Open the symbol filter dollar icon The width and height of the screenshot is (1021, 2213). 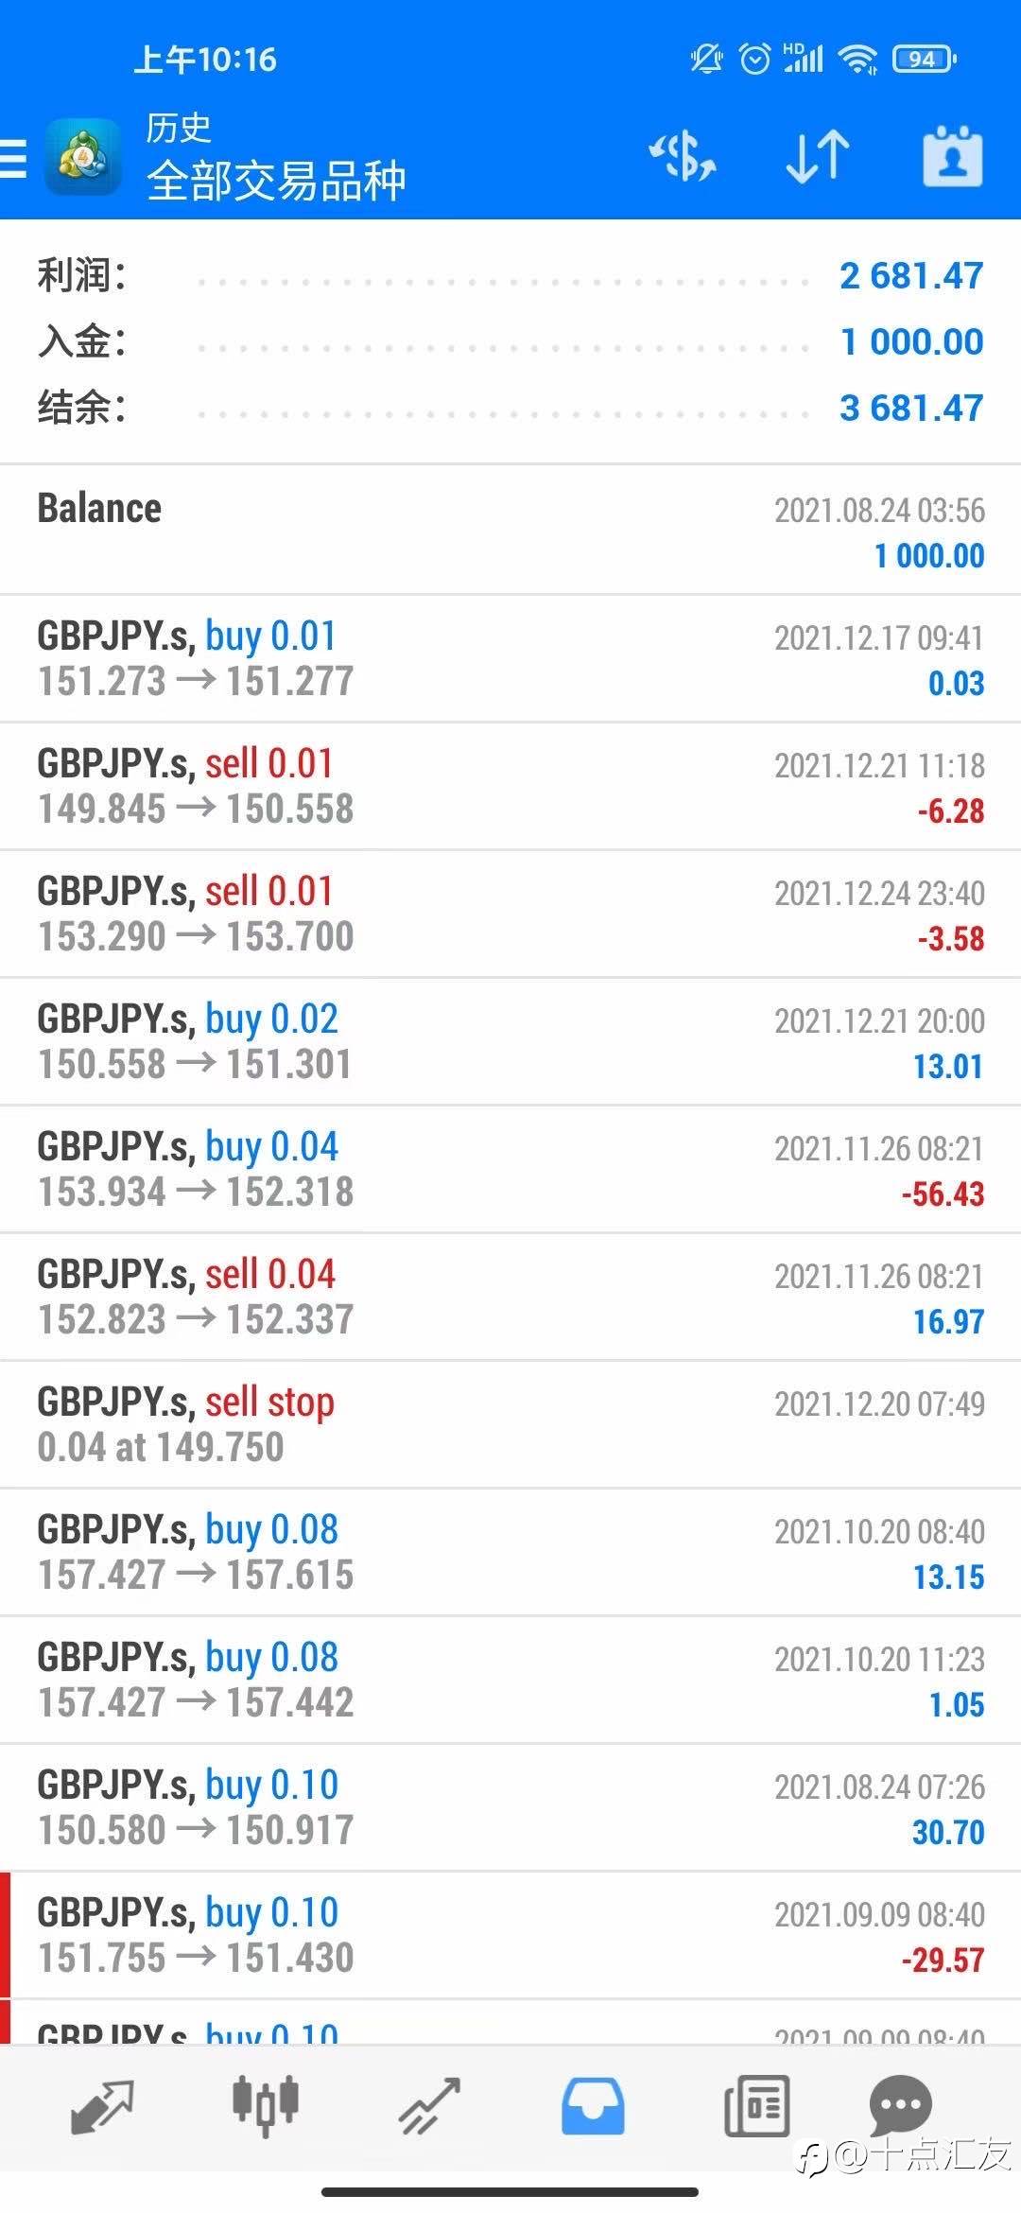click(683, 156)
